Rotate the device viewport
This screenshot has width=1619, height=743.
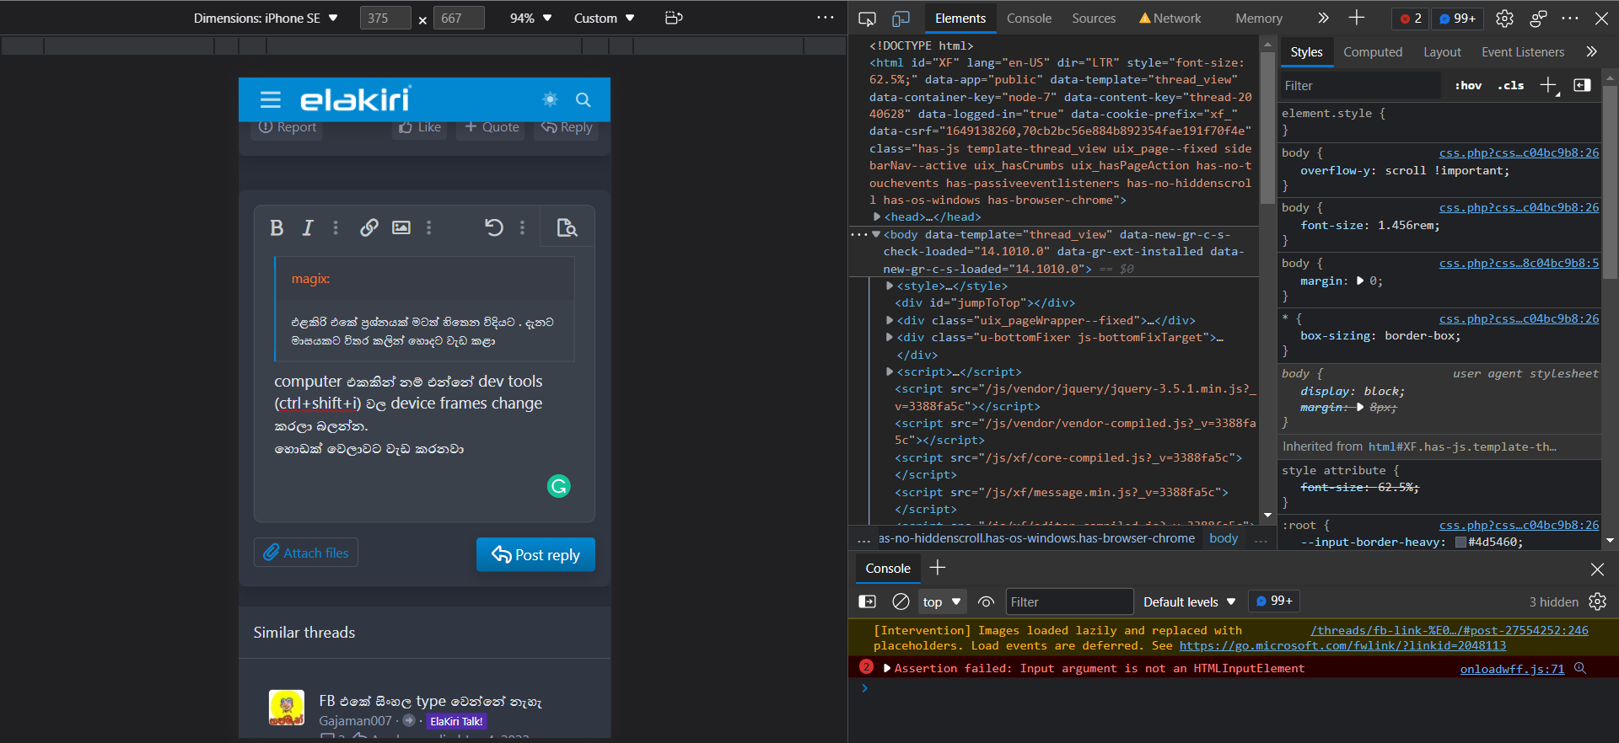pyautogui.click(x=674, y=18)
